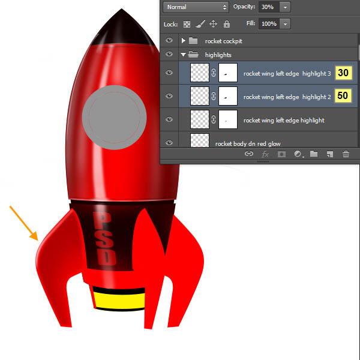Screen dimensions: 360x360
Task: Delete layer with trash icon
Action: (x=346, y=154)
